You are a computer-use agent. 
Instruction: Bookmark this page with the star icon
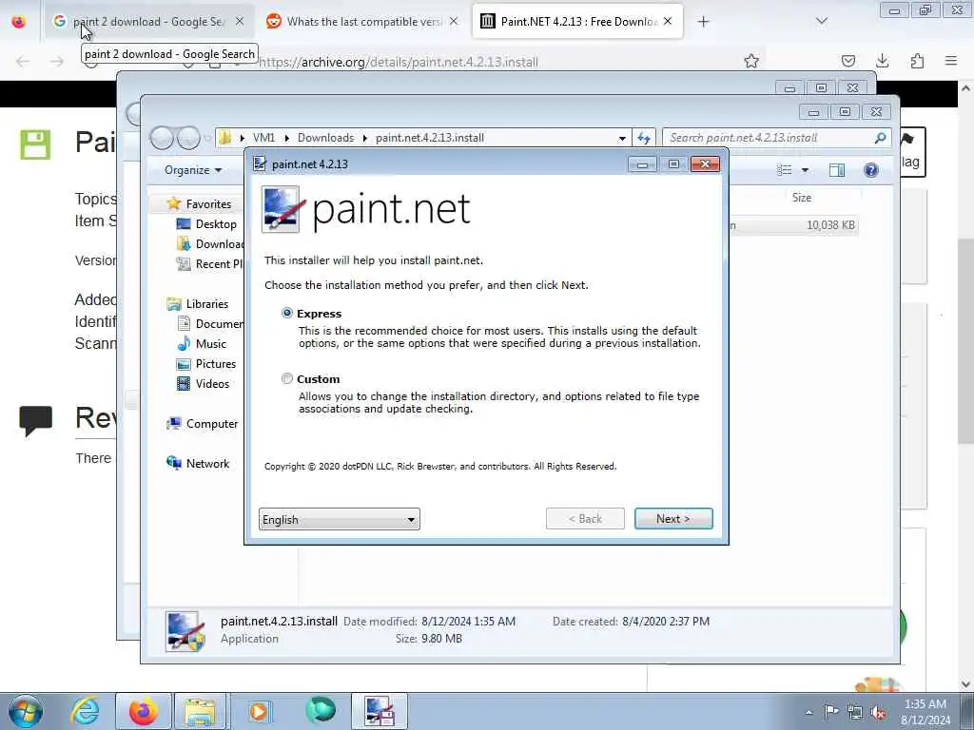click(751, 61)
